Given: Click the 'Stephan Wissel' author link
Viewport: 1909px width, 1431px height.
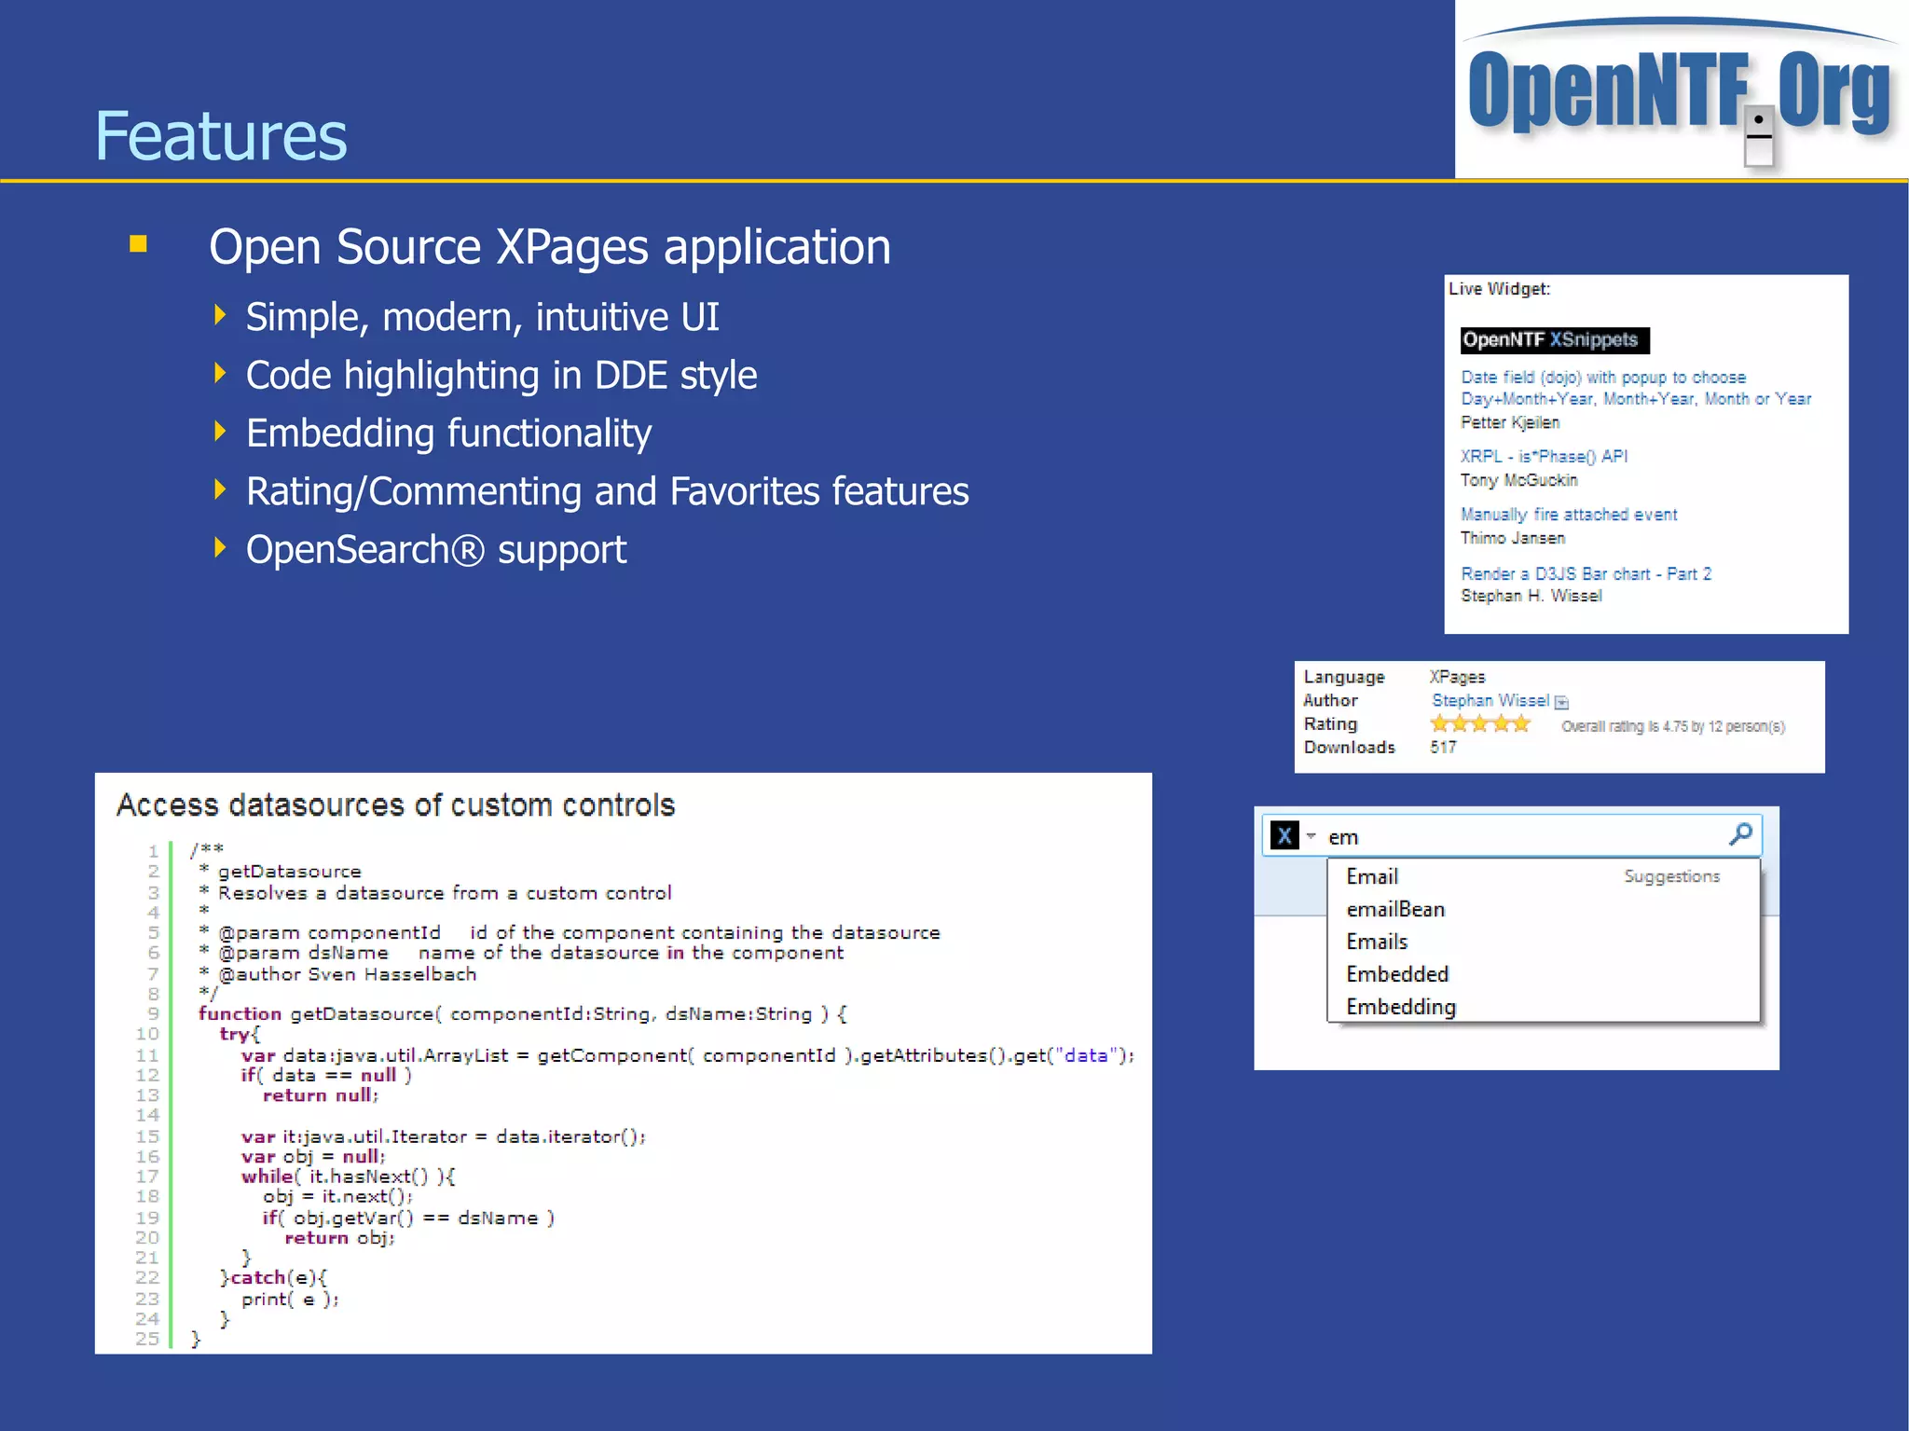Looking at the screenshot, I should pos(1490,700).
